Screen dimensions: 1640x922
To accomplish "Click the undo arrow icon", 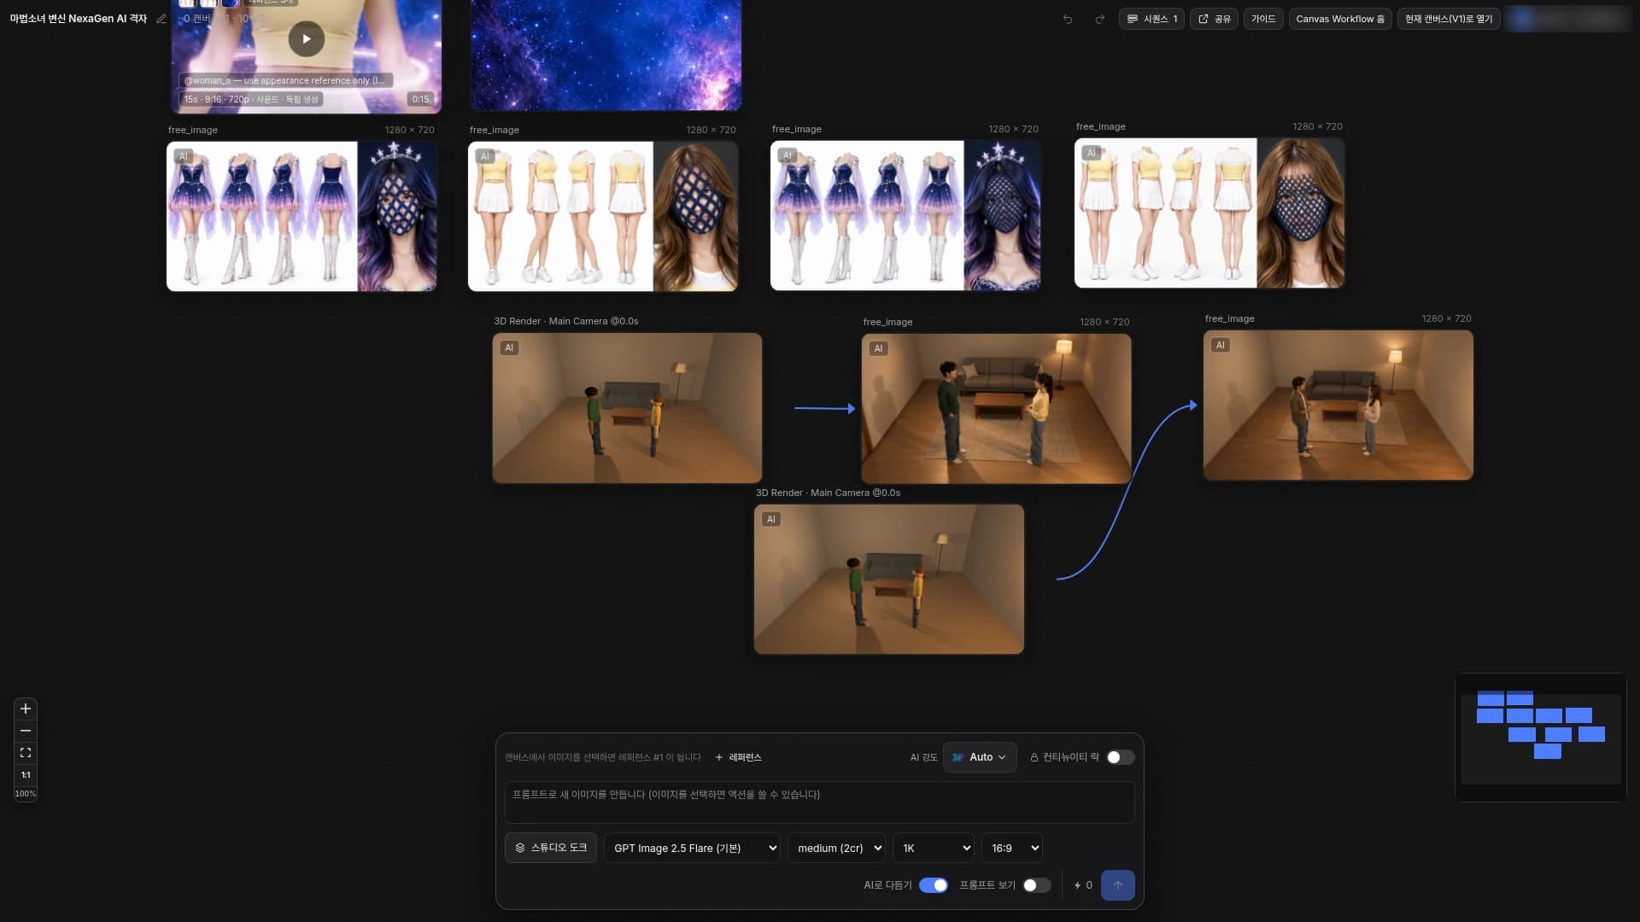I will [x=1068, y=19].
